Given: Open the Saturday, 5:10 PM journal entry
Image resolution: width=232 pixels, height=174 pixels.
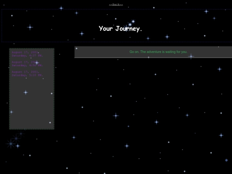Looking at the screenshot, I should click(27, 73).
